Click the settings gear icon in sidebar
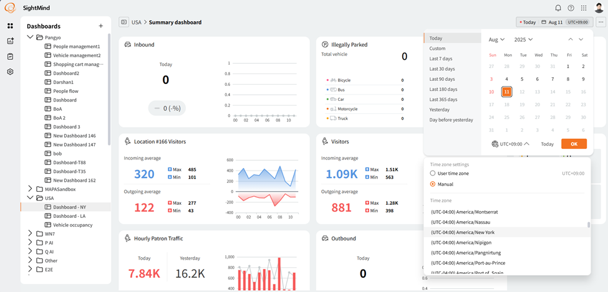This screenshot has height=292, width=608. click(x=10, y=72)
